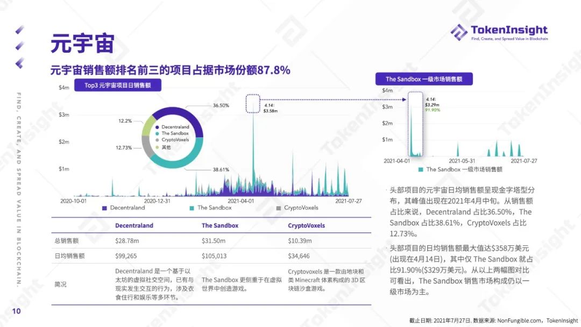Click the $99,265 table cell
This screenshot has width=581, height=327.
[x=126, y=256]
